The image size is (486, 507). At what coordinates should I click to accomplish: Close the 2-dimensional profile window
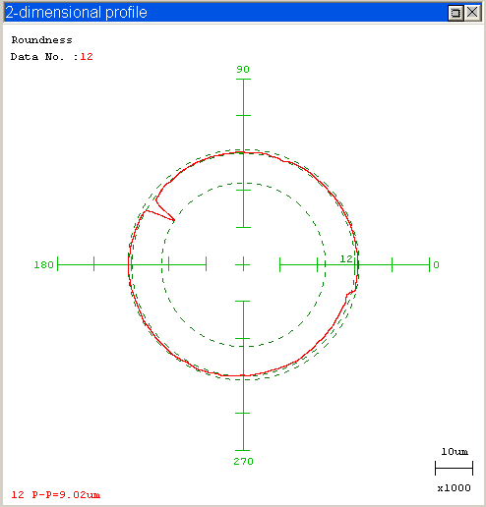[472, 13]
